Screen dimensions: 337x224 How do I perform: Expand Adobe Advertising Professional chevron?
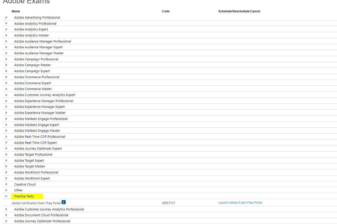tap(6, 17)
